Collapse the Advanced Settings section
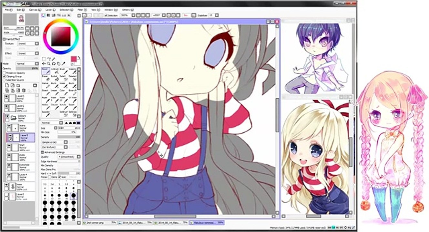The height and width of the screenshot is (232, 429). (x=43, y=152)
